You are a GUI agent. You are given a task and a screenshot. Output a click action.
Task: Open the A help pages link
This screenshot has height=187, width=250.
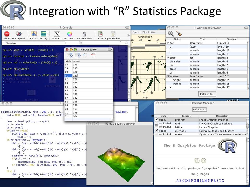point(177,181)
